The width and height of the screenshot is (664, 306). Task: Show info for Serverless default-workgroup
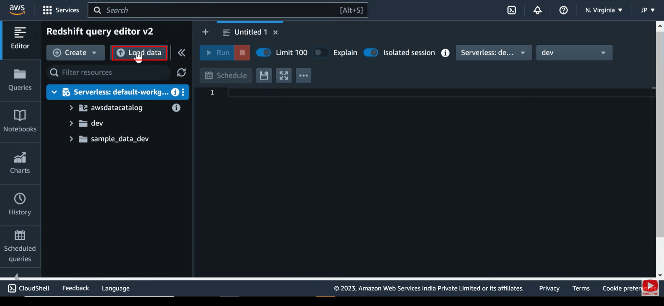tap(175, 92)
